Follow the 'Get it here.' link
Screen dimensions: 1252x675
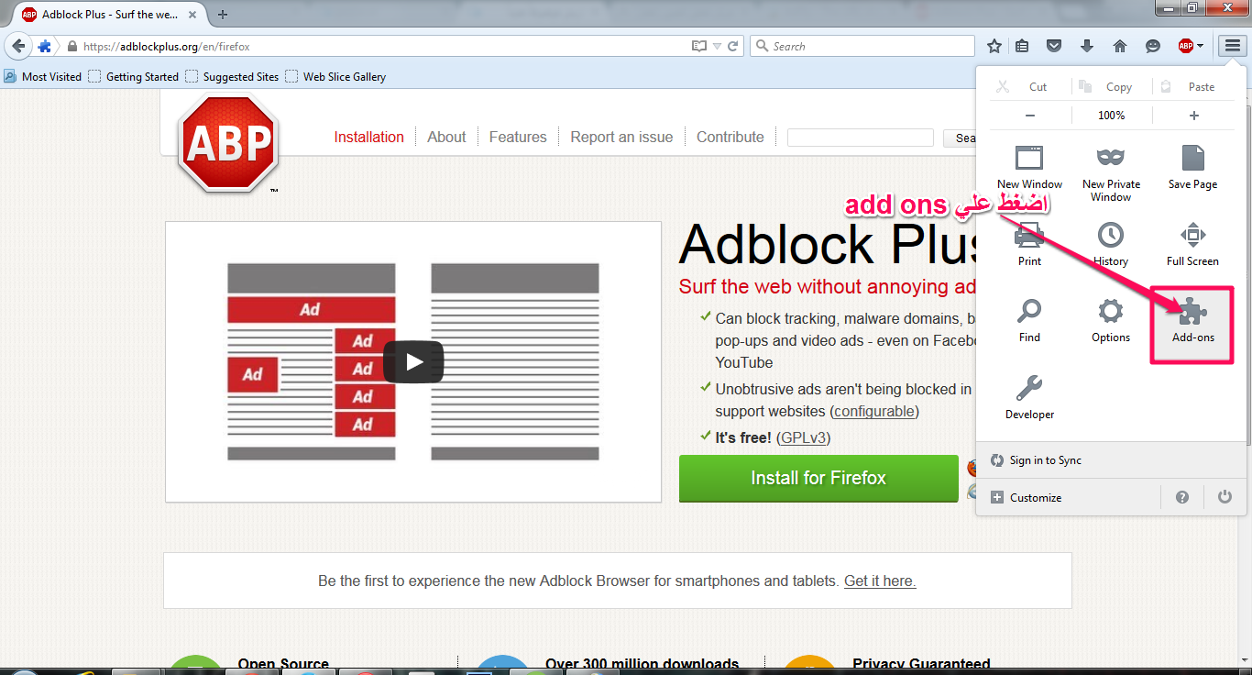[x=880, y=581]
